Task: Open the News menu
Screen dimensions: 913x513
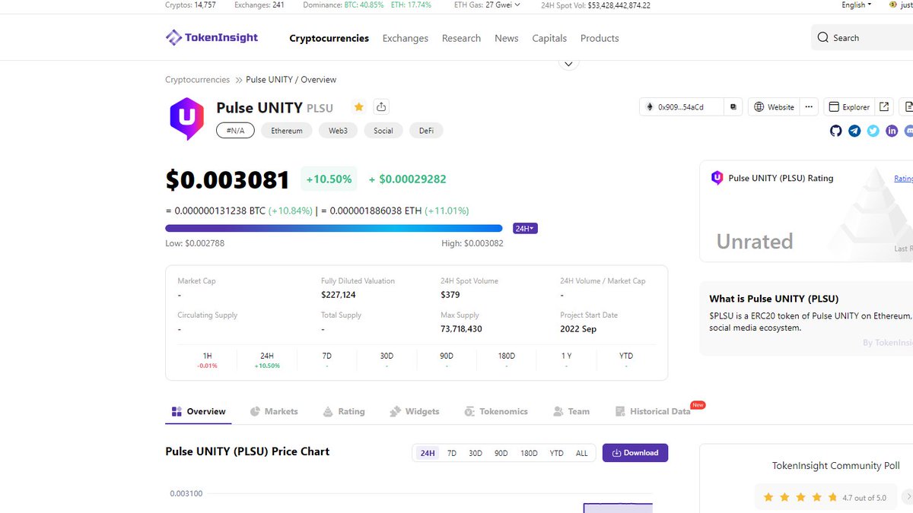Action: 506,38
